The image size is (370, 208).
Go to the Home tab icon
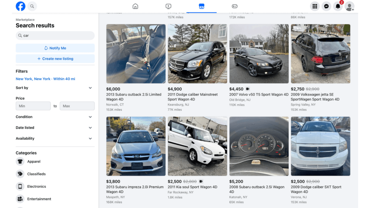coord(135,6)
